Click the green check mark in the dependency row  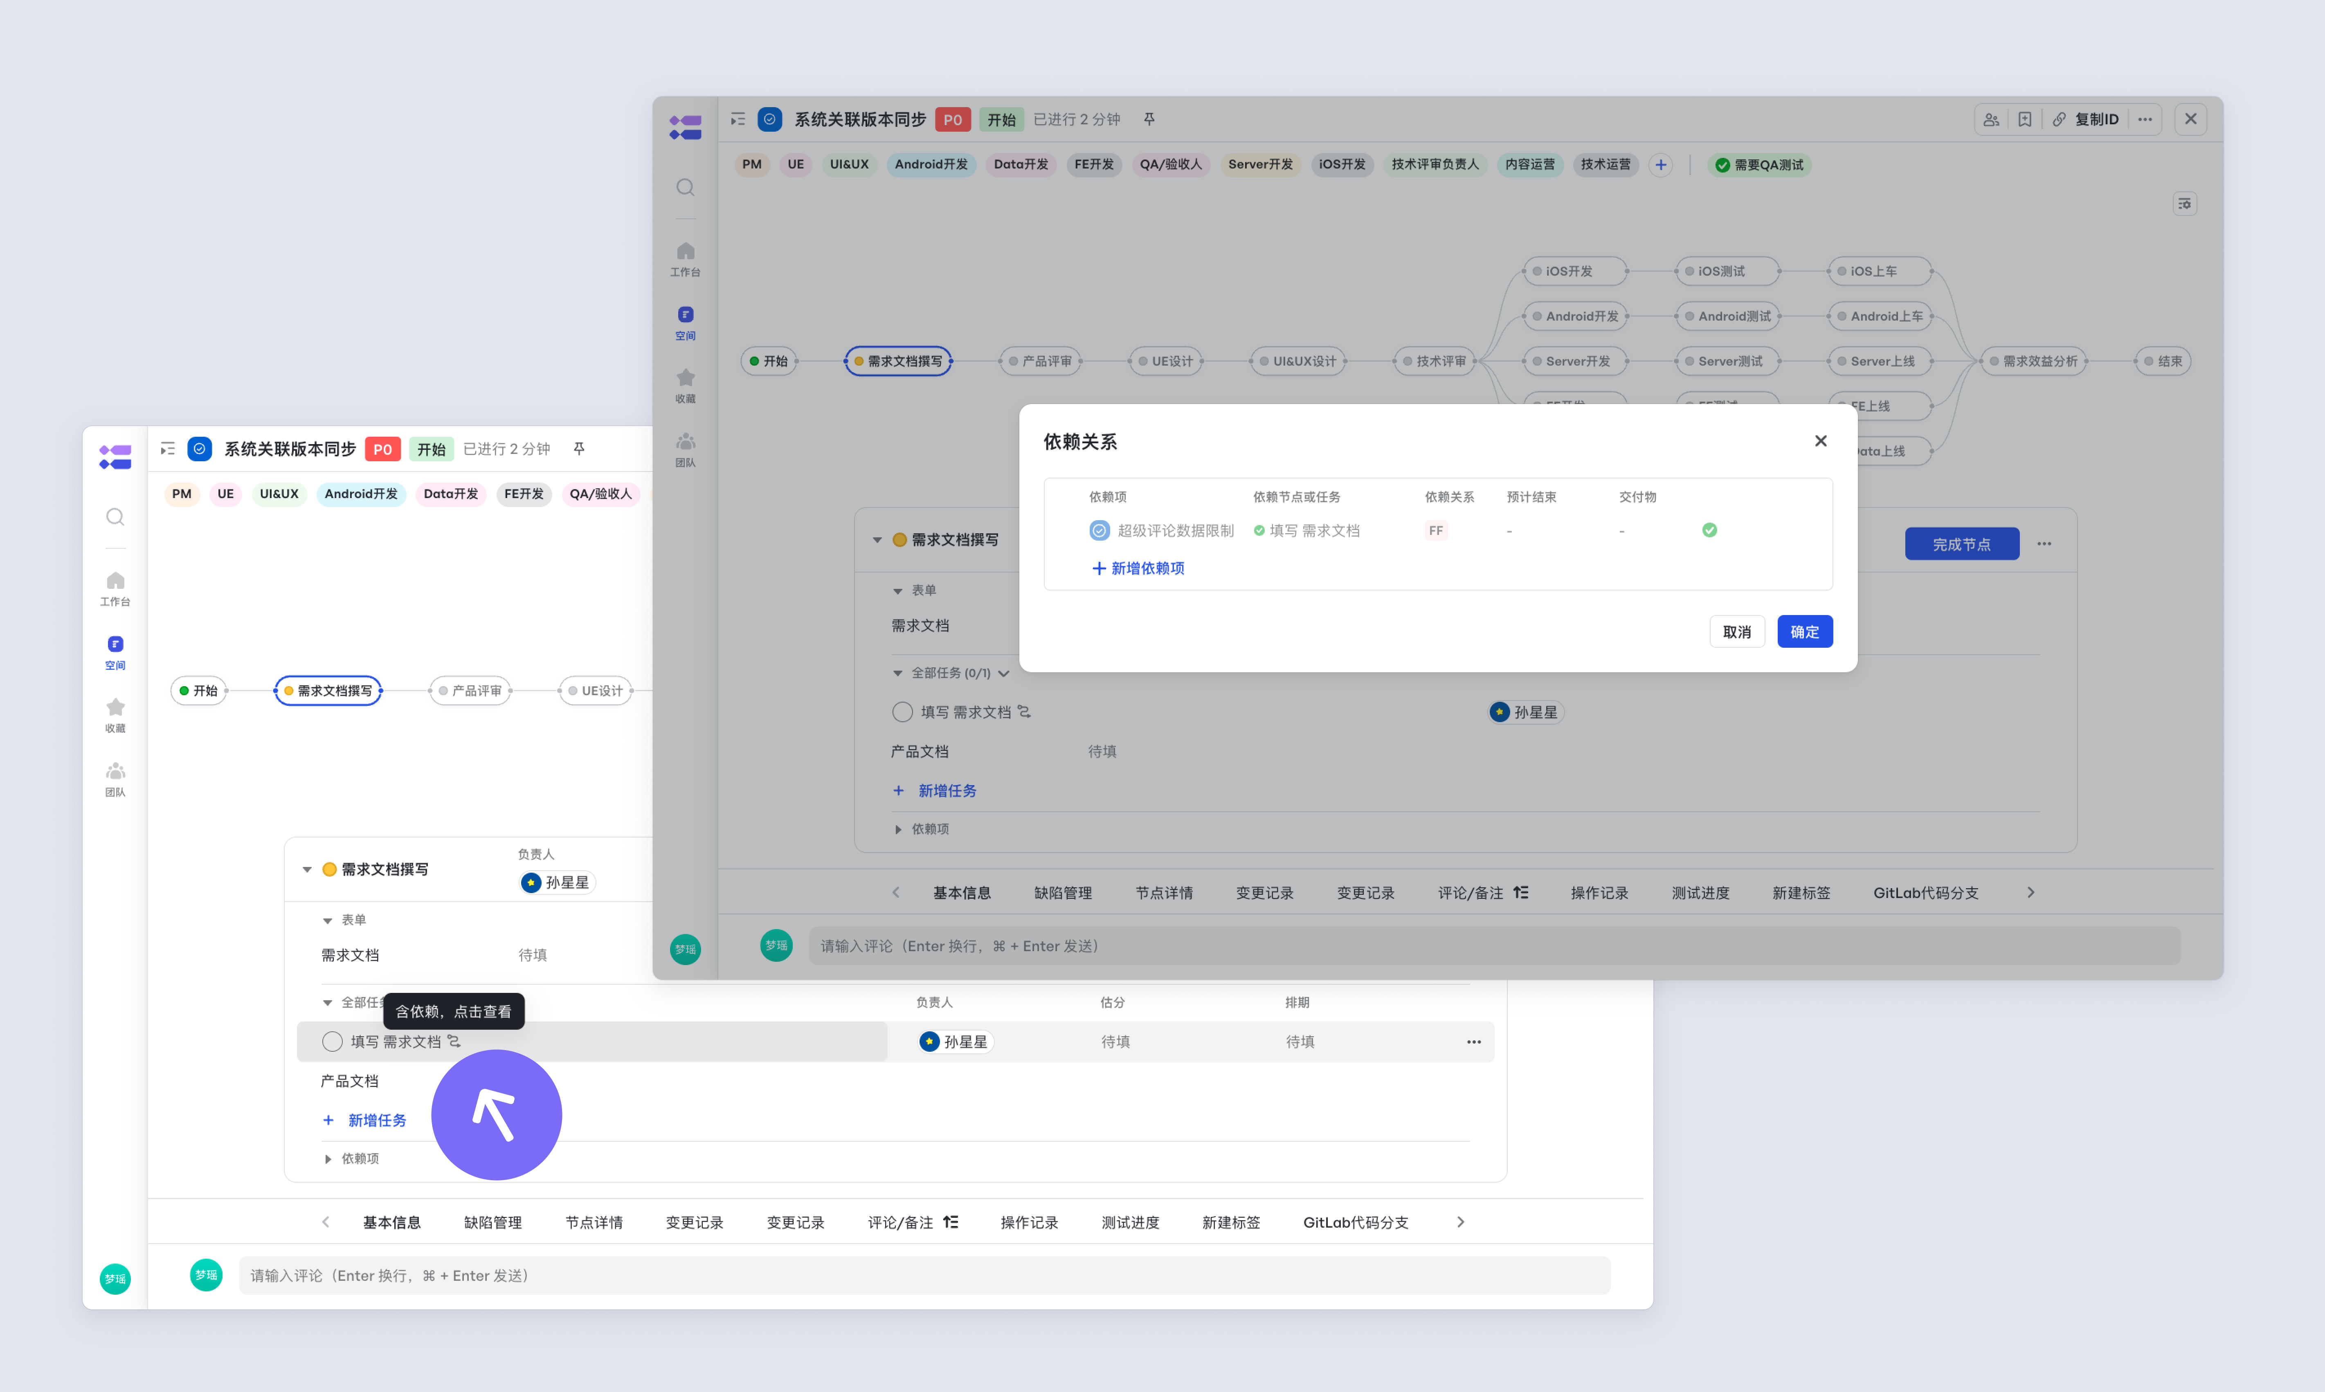click(x=1709, y=530)
